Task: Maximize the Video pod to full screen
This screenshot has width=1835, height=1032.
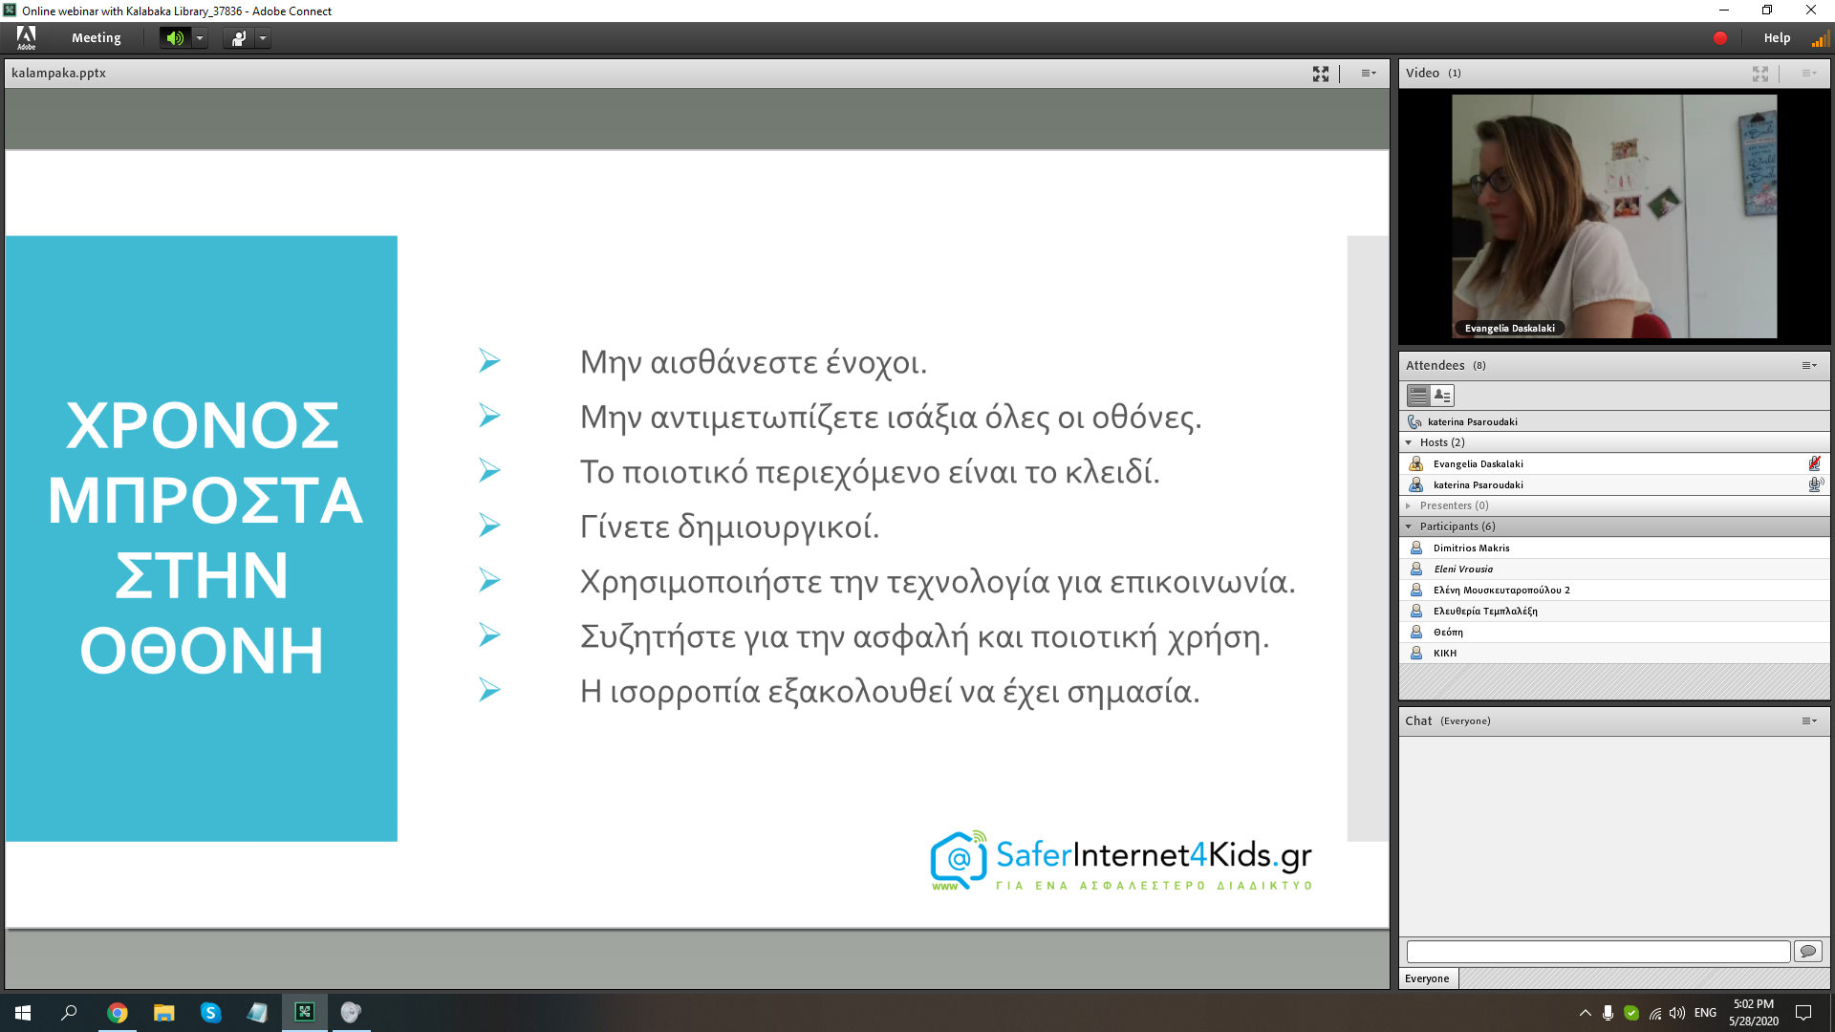Action: [1760, 74]
